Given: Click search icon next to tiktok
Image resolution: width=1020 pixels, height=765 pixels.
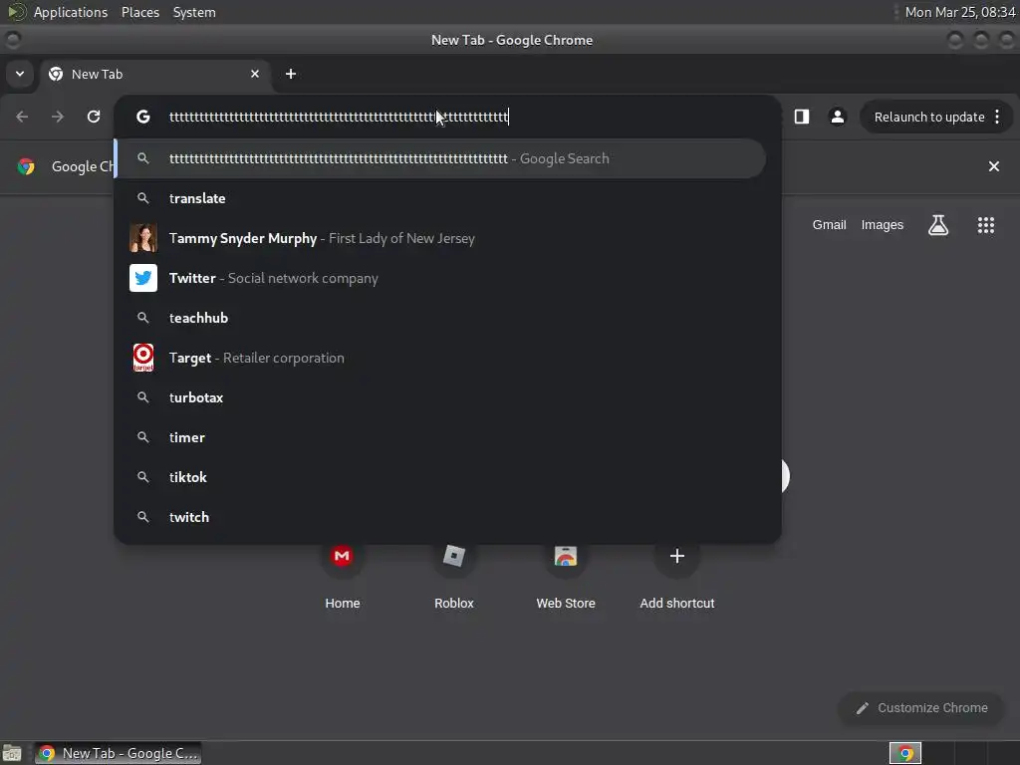Looking at the screenshot, I should coord(143,477).
